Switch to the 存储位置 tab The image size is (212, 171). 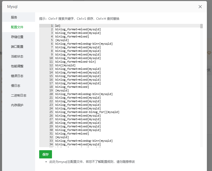pos(18,37)
